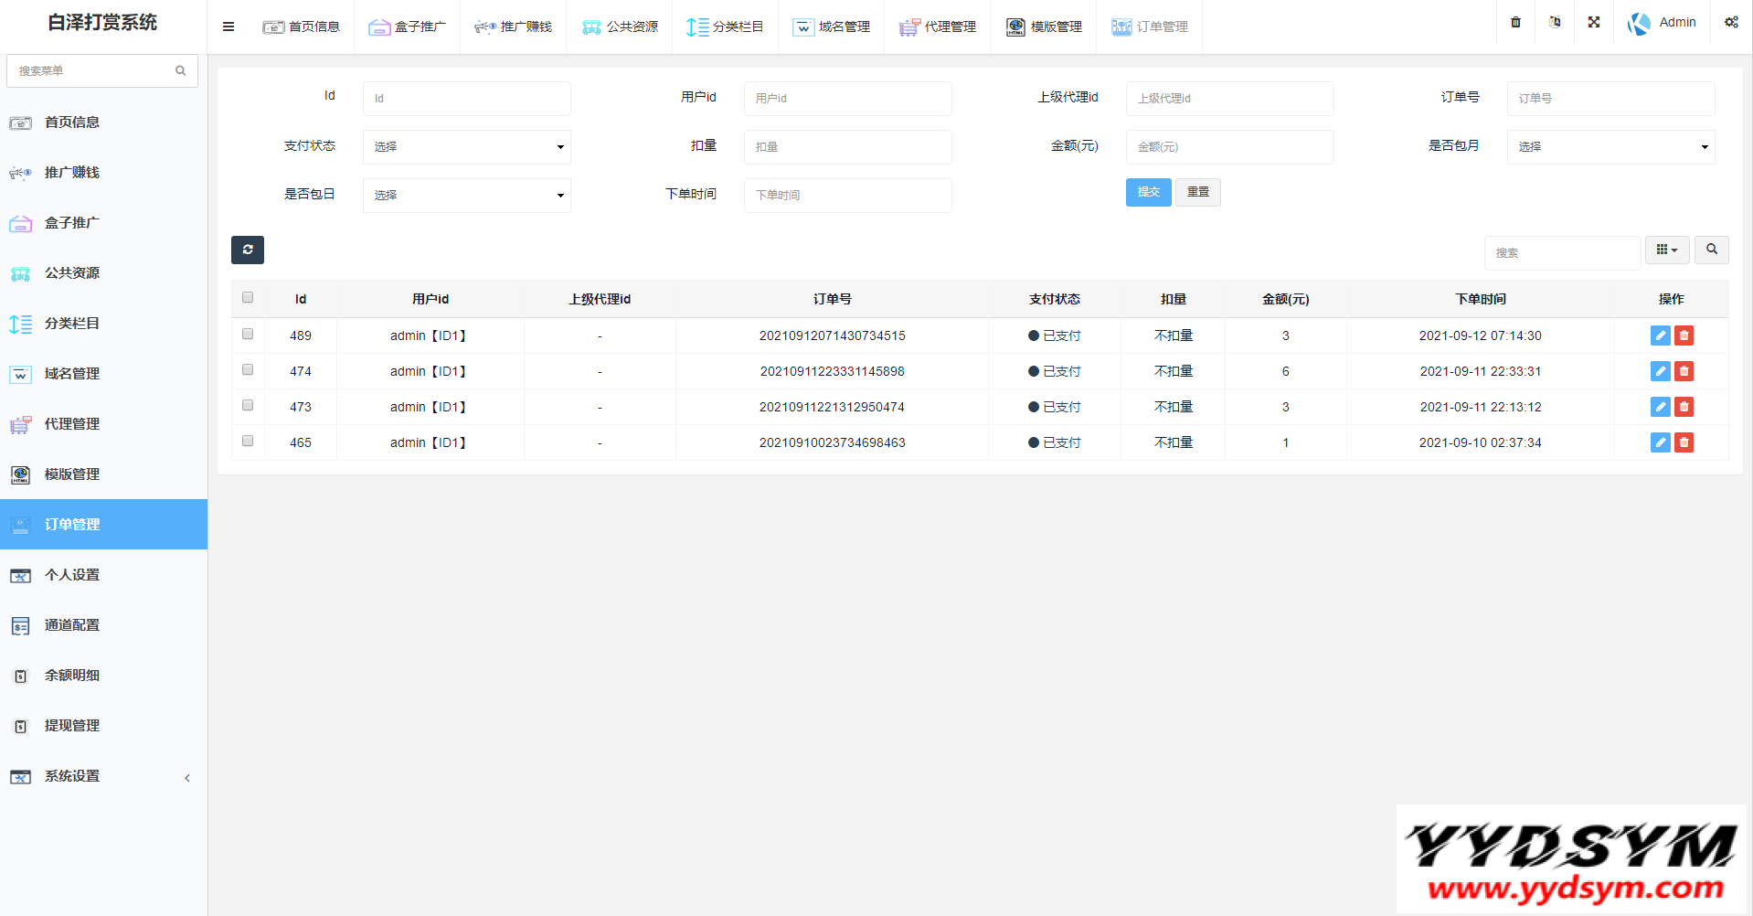
Task: Select 通道配置 in the sidebar menu
Action: pos(72,625)
